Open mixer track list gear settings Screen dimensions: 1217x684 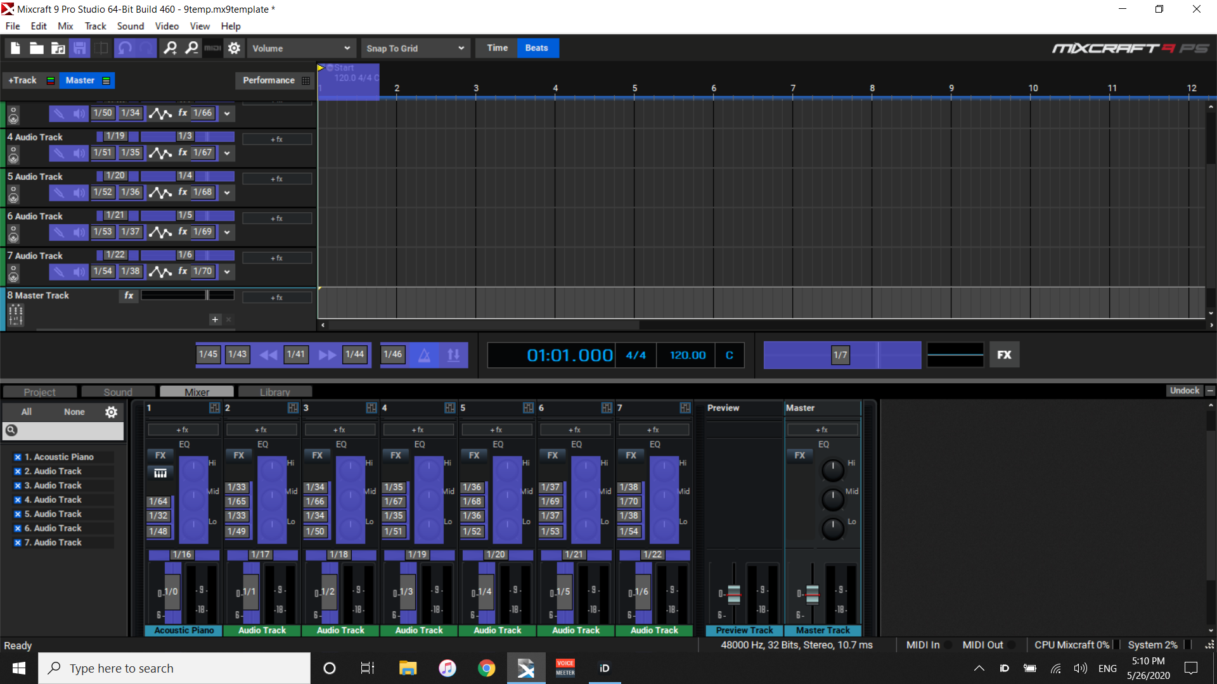(x=111, y=412)
